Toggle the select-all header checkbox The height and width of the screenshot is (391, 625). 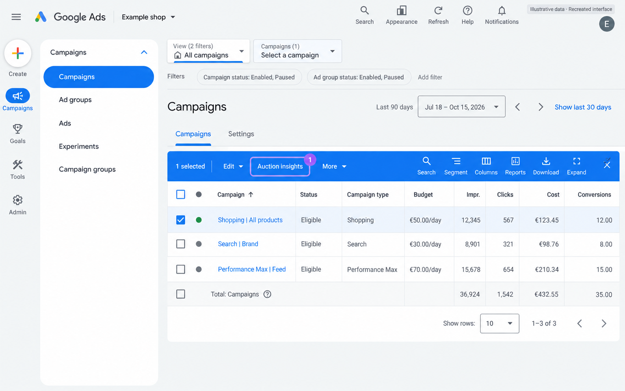[180, 194]
